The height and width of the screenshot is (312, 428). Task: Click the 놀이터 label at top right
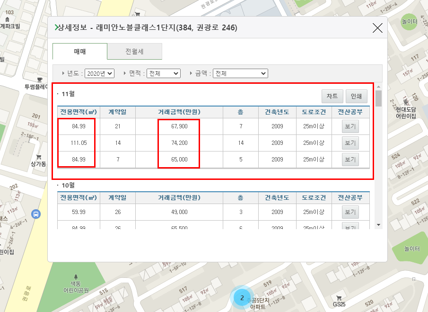click(410, 21)
